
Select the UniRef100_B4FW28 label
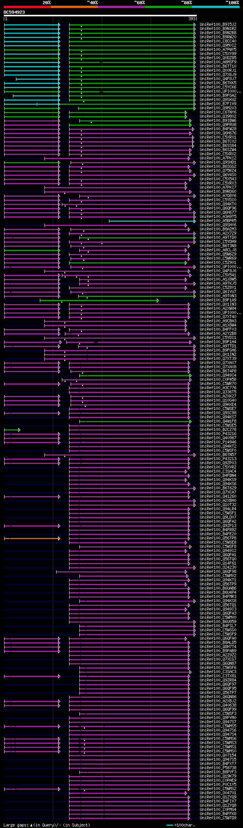click(218, 129)
